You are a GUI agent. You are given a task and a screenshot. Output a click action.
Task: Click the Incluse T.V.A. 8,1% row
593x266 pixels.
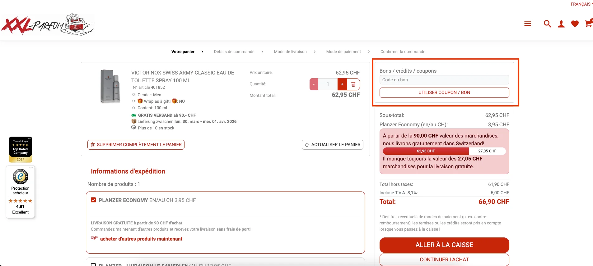(x=444, y=193)
